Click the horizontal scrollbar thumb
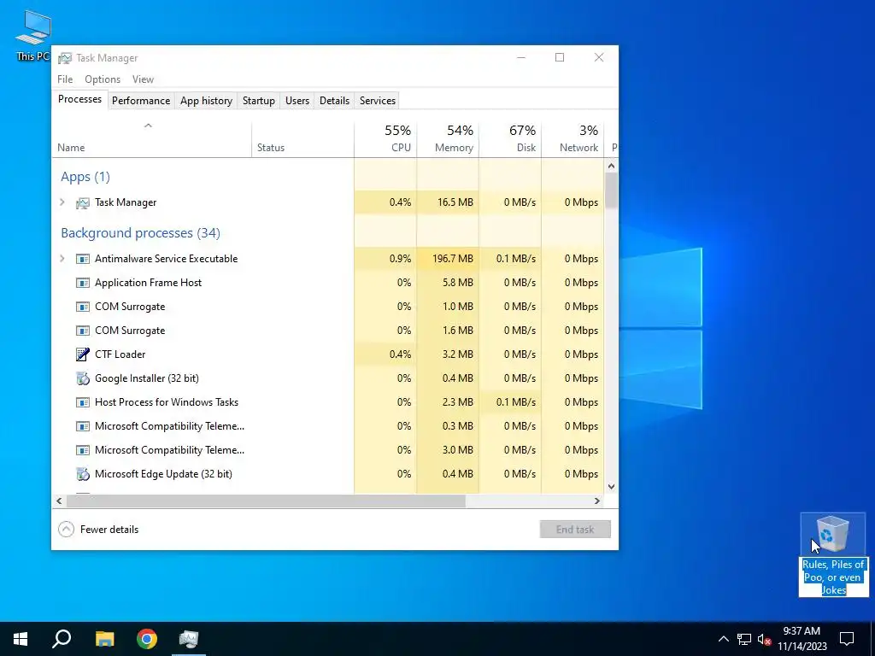The image size is (875, 656). (266, 501)
